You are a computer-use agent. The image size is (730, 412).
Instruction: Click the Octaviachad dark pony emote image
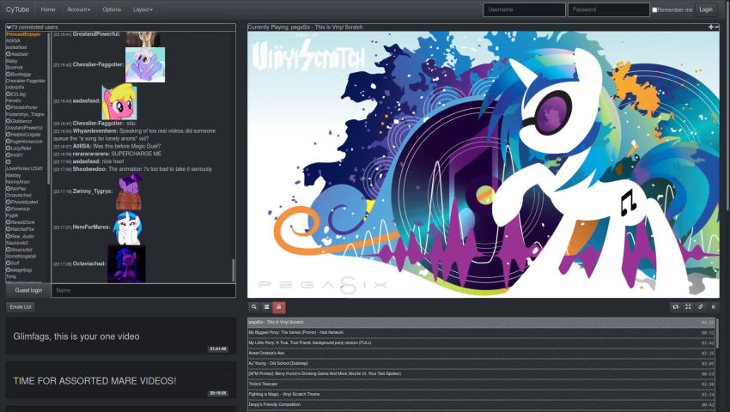coord(126,264)
